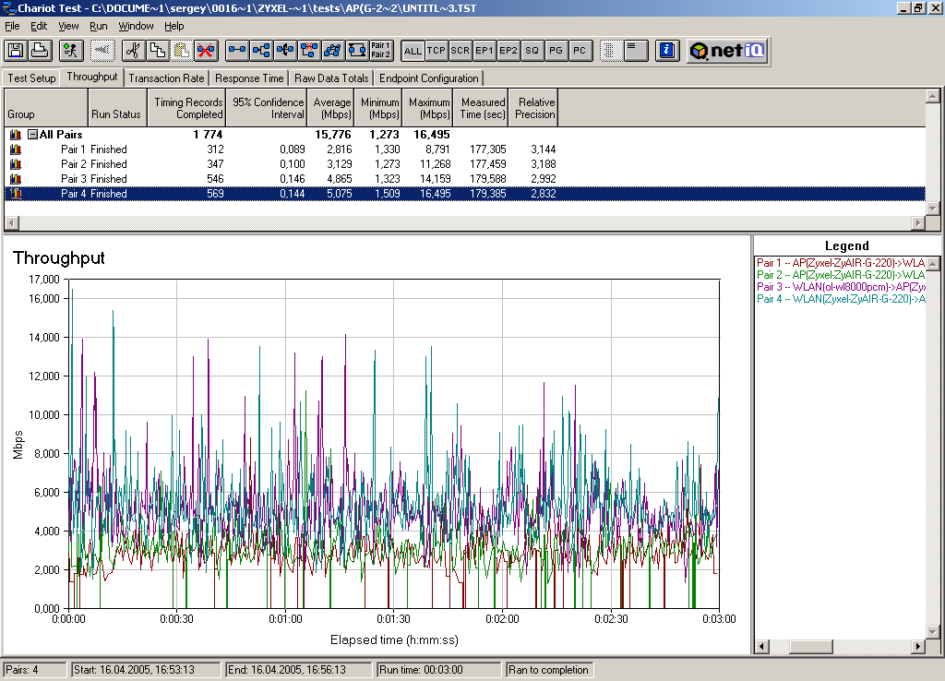Open the Run menu
Viewport: 945px width, 681px height.
pos(99,26)
